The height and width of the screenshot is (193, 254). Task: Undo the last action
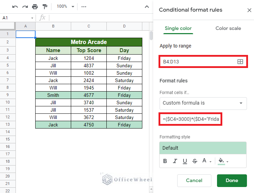click(15, 7)
